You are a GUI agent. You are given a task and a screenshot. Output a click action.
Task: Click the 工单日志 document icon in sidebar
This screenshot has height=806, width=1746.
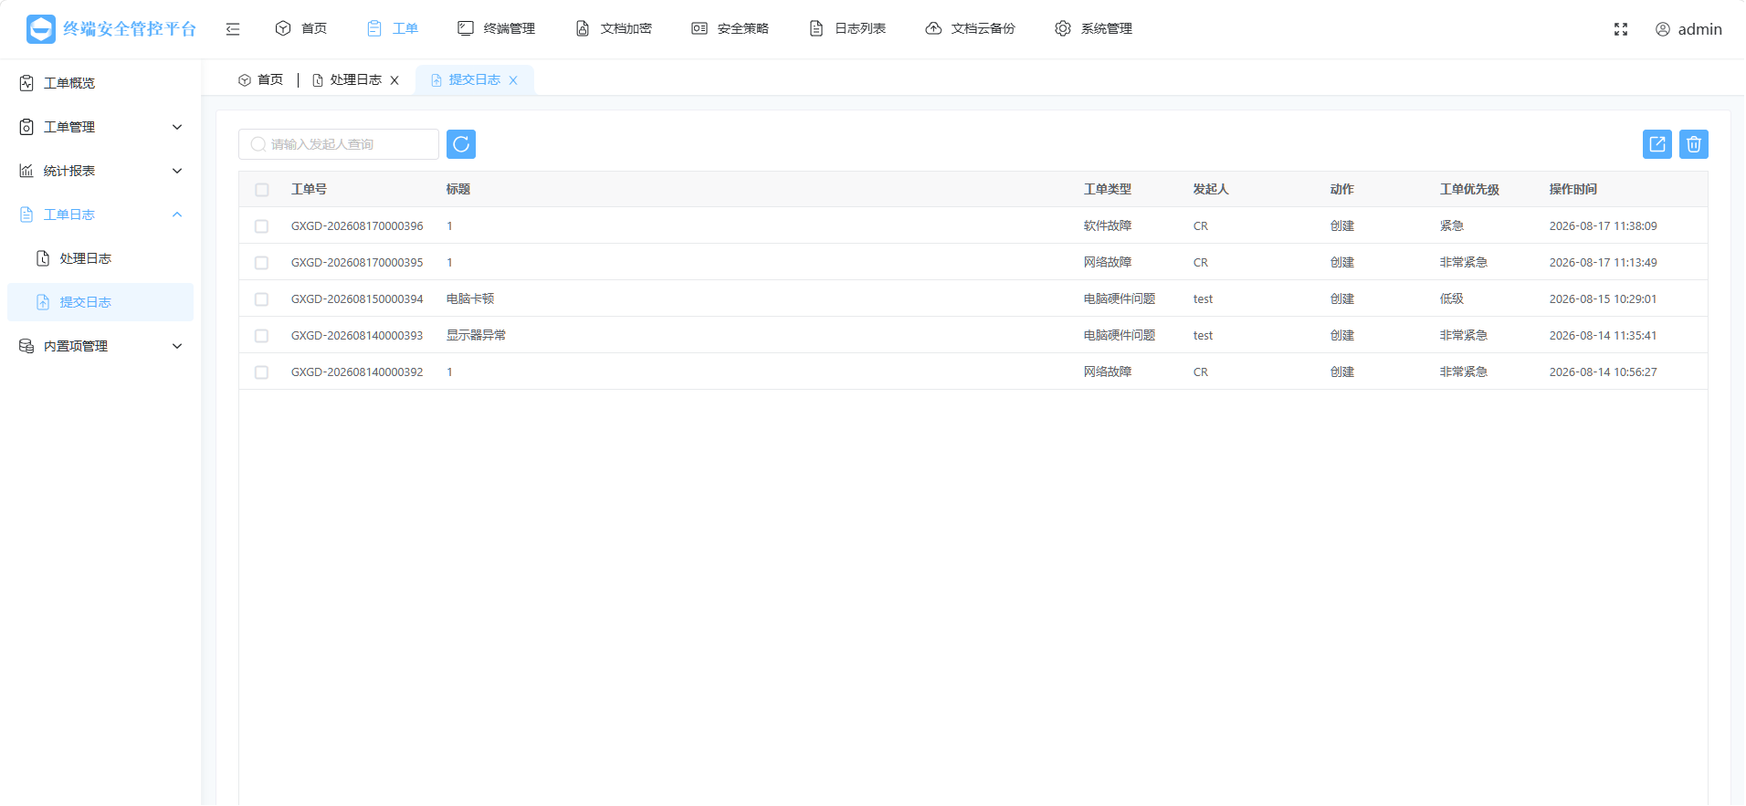(26, 215)
